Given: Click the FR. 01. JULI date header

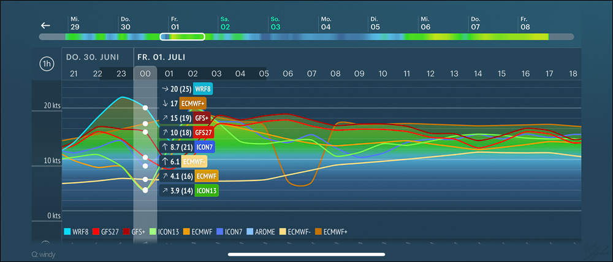Looking at the screenshot, I should point(161,57).
